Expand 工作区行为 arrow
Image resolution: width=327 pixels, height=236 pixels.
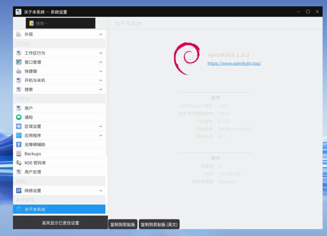[100, 53]
